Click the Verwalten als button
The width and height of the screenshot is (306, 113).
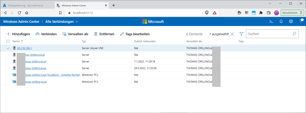coord(75,34)
